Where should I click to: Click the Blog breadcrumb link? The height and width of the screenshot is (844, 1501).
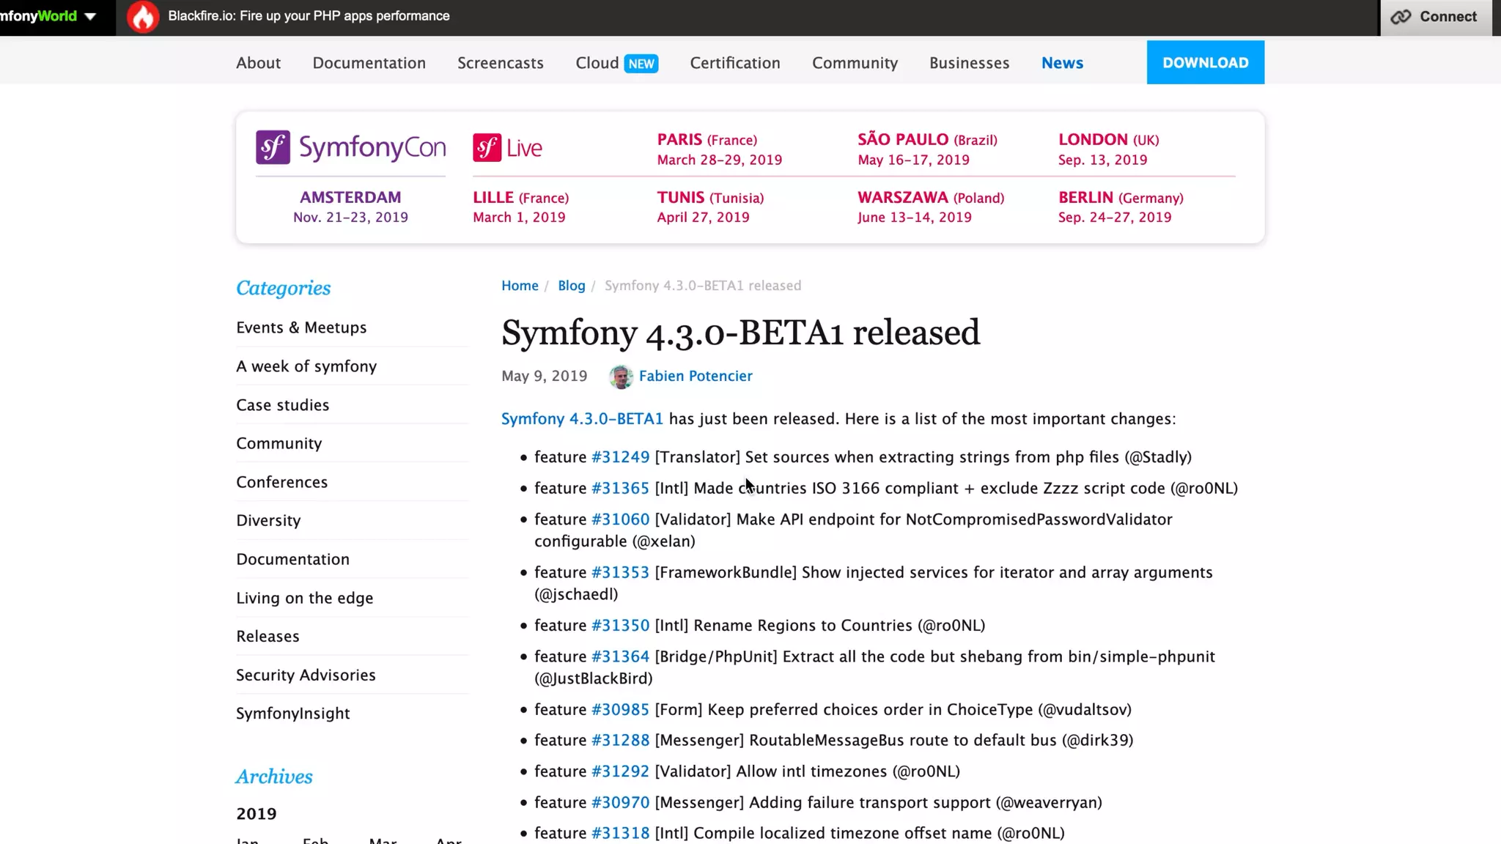point(571,286)
